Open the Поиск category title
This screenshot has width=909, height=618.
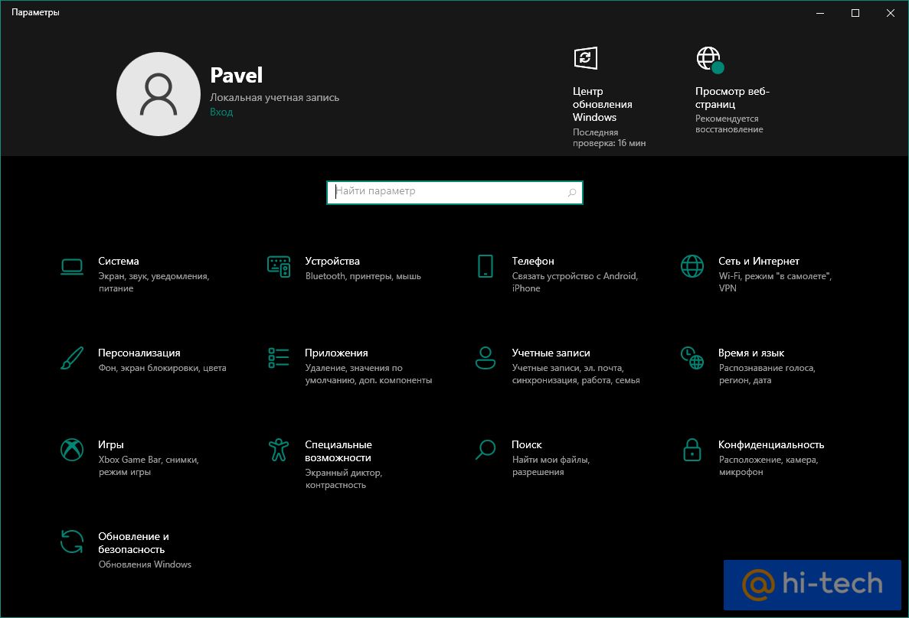point(527,445)
